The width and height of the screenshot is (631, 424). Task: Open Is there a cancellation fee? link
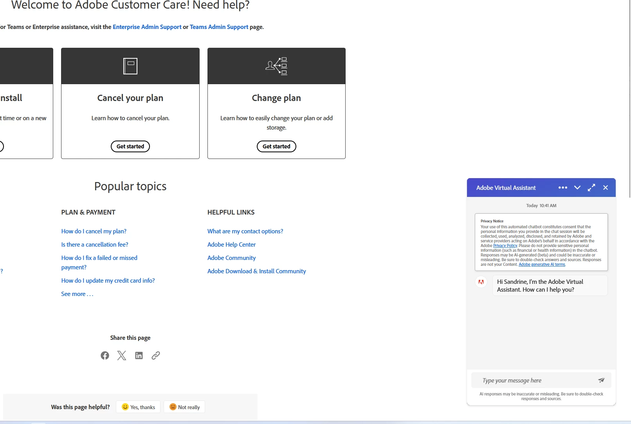95,245
